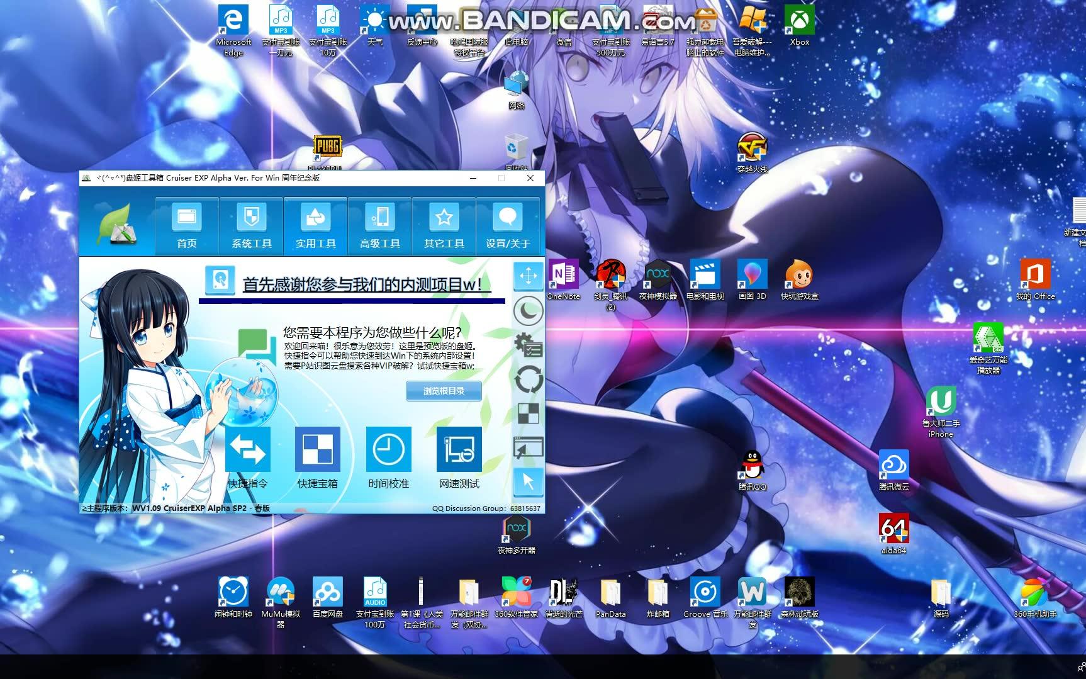Click the checkerboard sidebar icon
The image size is (1086, 679).
click(529, 414)
